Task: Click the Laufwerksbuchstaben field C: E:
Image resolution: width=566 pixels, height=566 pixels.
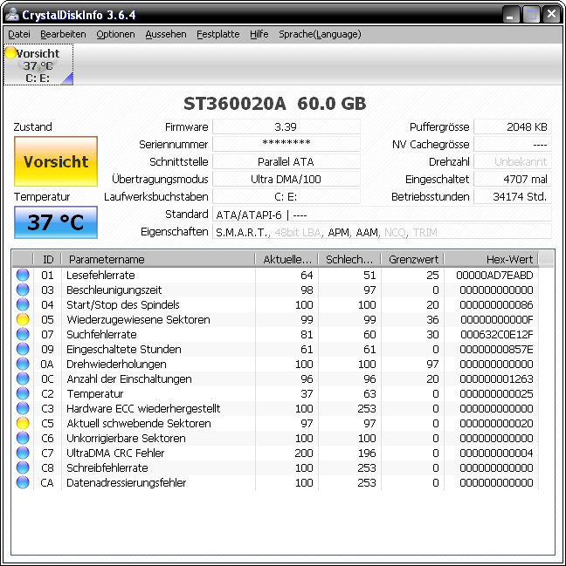Action: tap(286, 196)
